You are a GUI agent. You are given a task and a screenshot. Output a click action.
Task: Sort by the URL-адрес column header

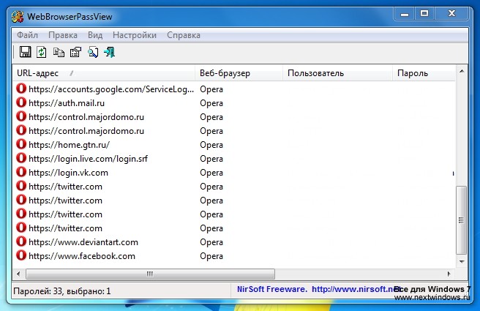point(103,73)
